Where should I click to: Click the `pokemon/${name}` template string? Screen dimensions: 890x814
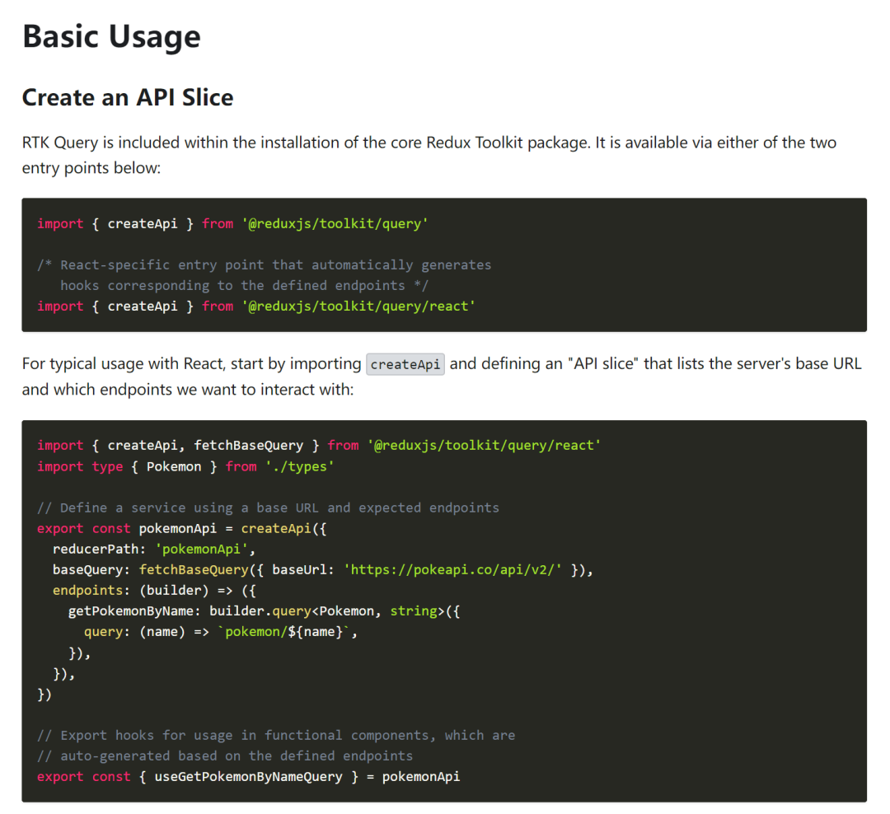pyautogui.click(x=283, y=631)
